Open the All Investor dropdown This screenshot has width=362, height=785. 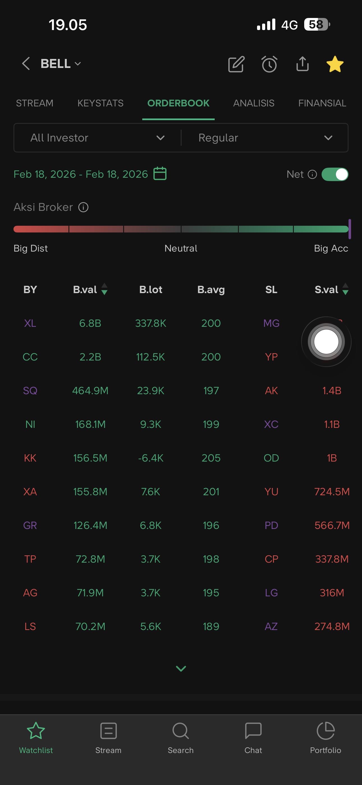point(97,138)
